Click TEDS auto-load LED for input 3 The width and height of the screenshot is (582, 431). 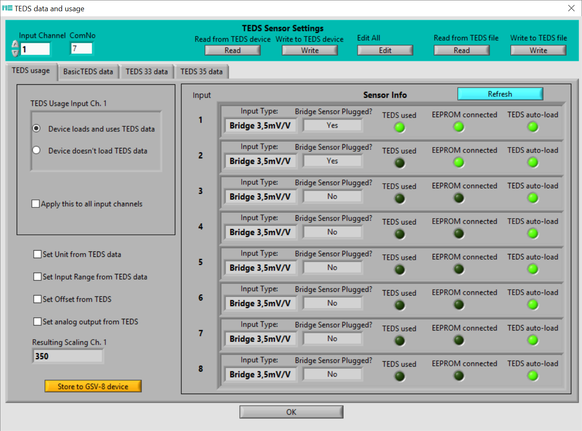tap(533, 198)
